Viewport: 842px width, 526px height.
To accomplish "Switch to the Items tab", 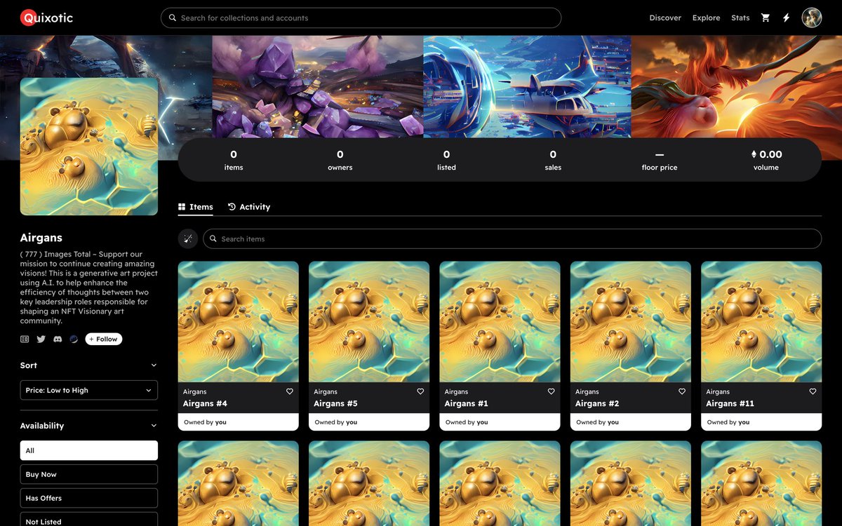I will (196, 207).
